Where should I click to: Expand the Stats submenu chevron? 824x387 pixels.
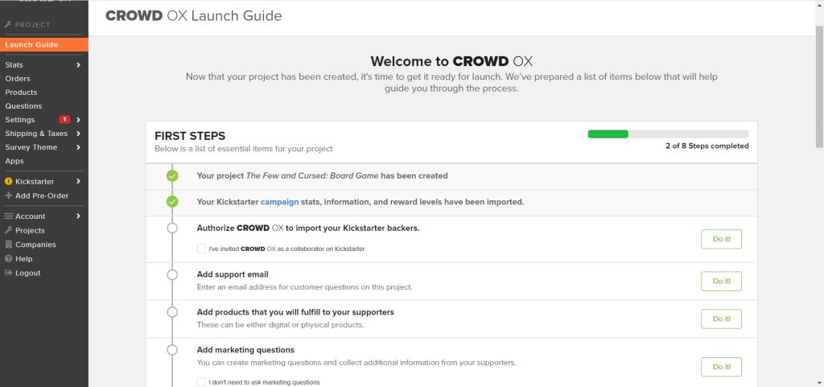[78, 65]
